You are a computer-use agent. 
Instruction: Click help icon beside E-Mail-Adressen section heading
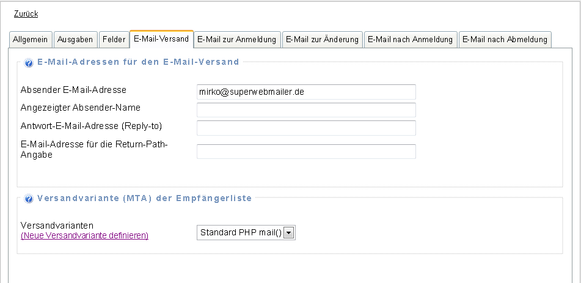[29, 62]
